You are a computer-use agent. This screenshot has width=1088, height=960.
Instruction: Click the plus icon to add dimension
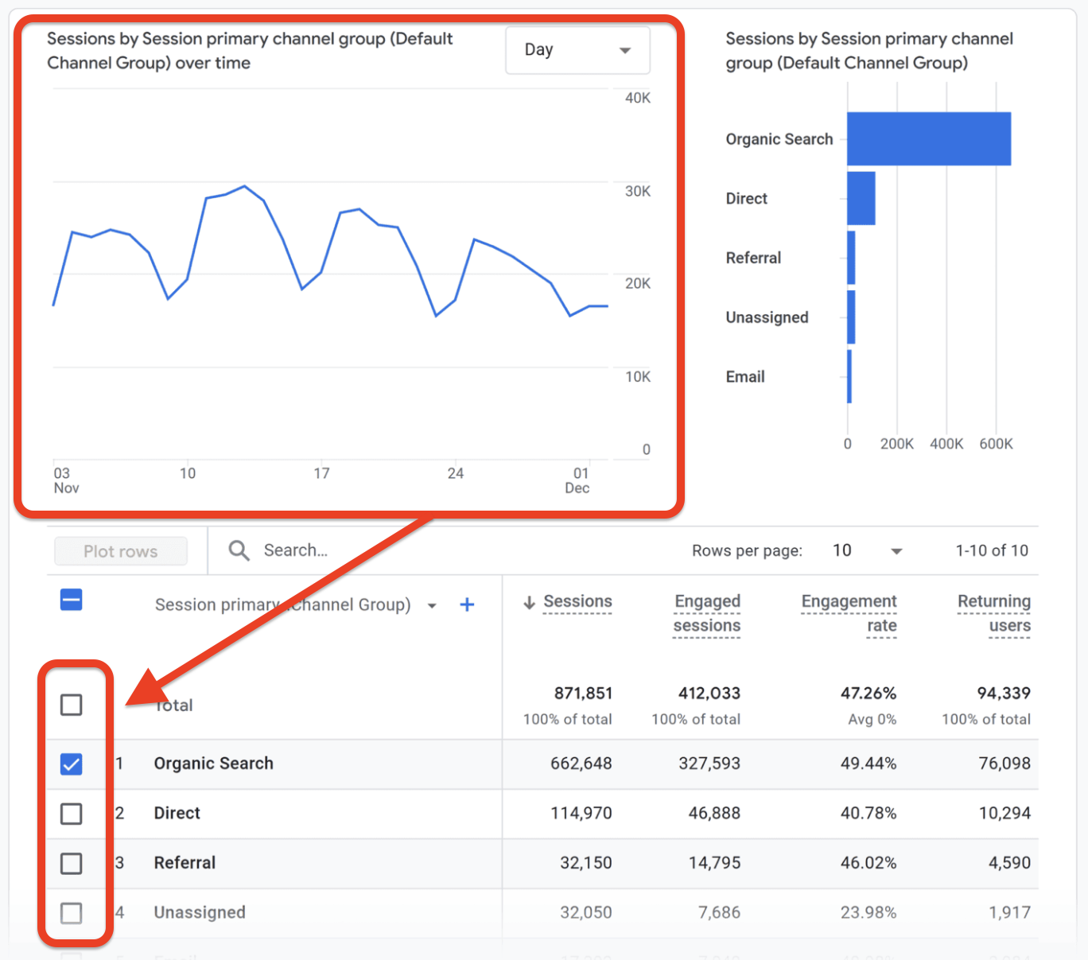click(x=467, y=605)
